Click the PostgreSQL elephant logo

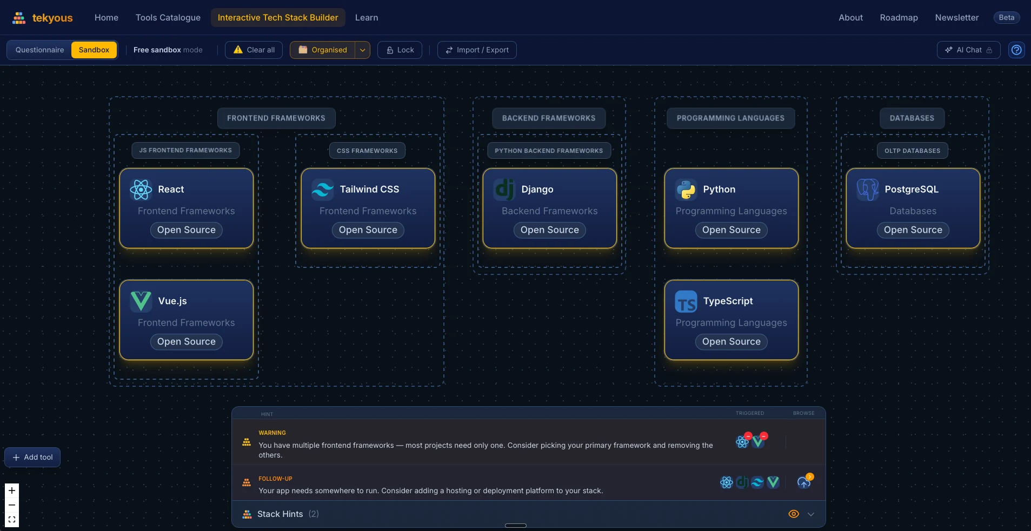pyautogui.click(x=868, y=190)
